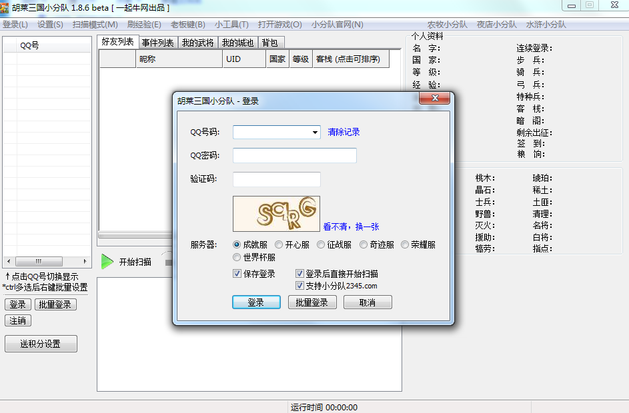Screen dimensions: 629x413
Task: Choose the 世界杯服 server radio button
Action: [x=237, y=256]
